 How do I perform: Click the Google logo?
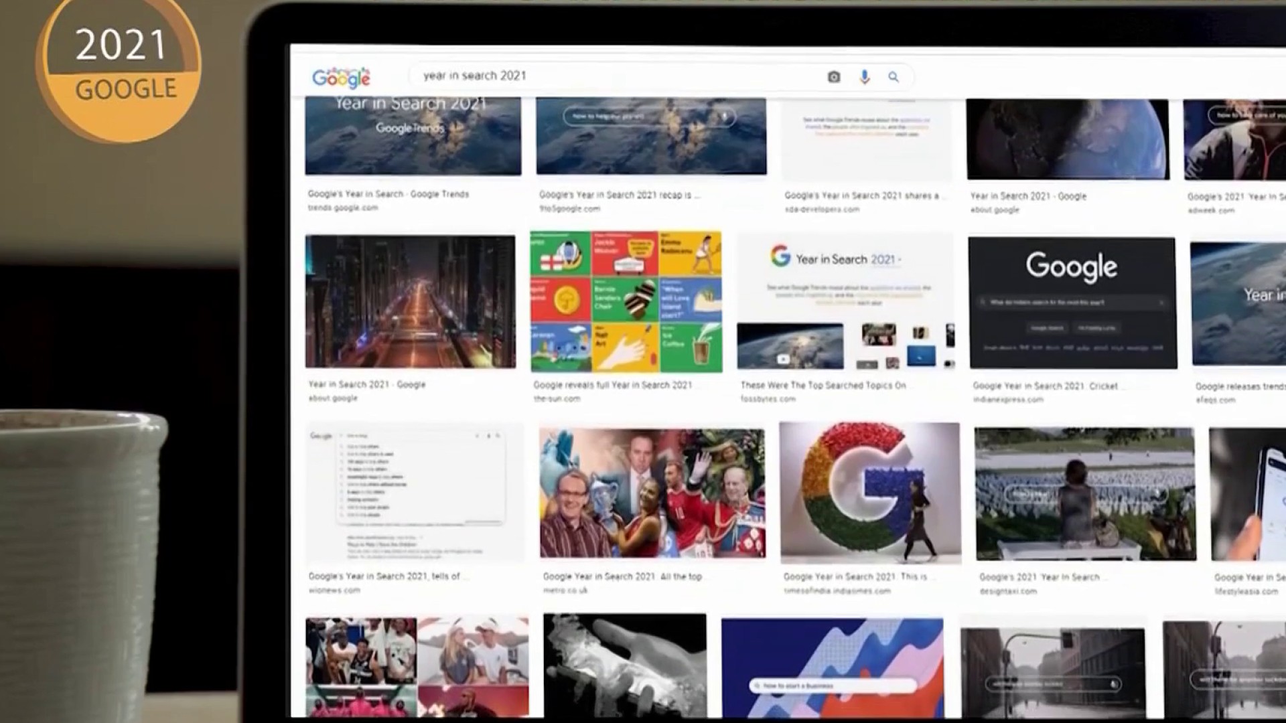coord(341,78)
